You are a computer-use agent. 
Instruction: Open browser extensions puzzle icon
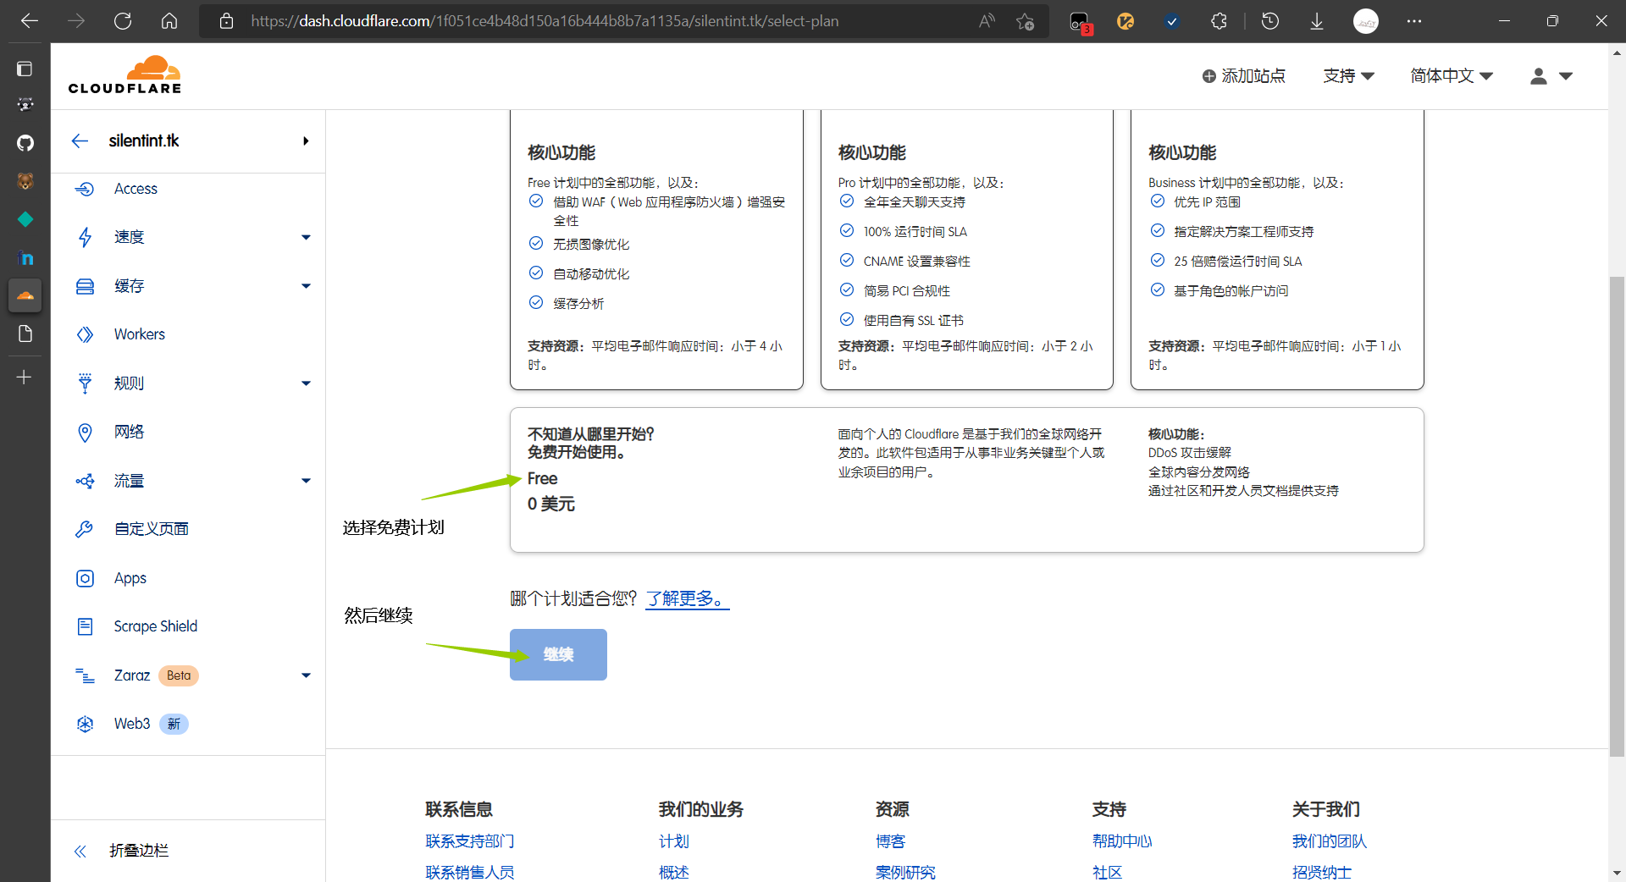1219,21
